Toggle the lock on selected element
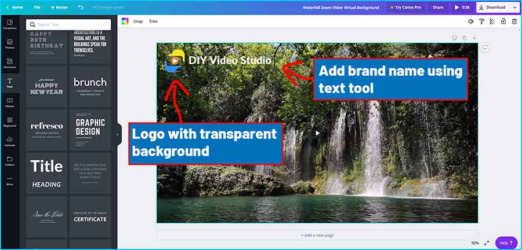 (503, 21)
